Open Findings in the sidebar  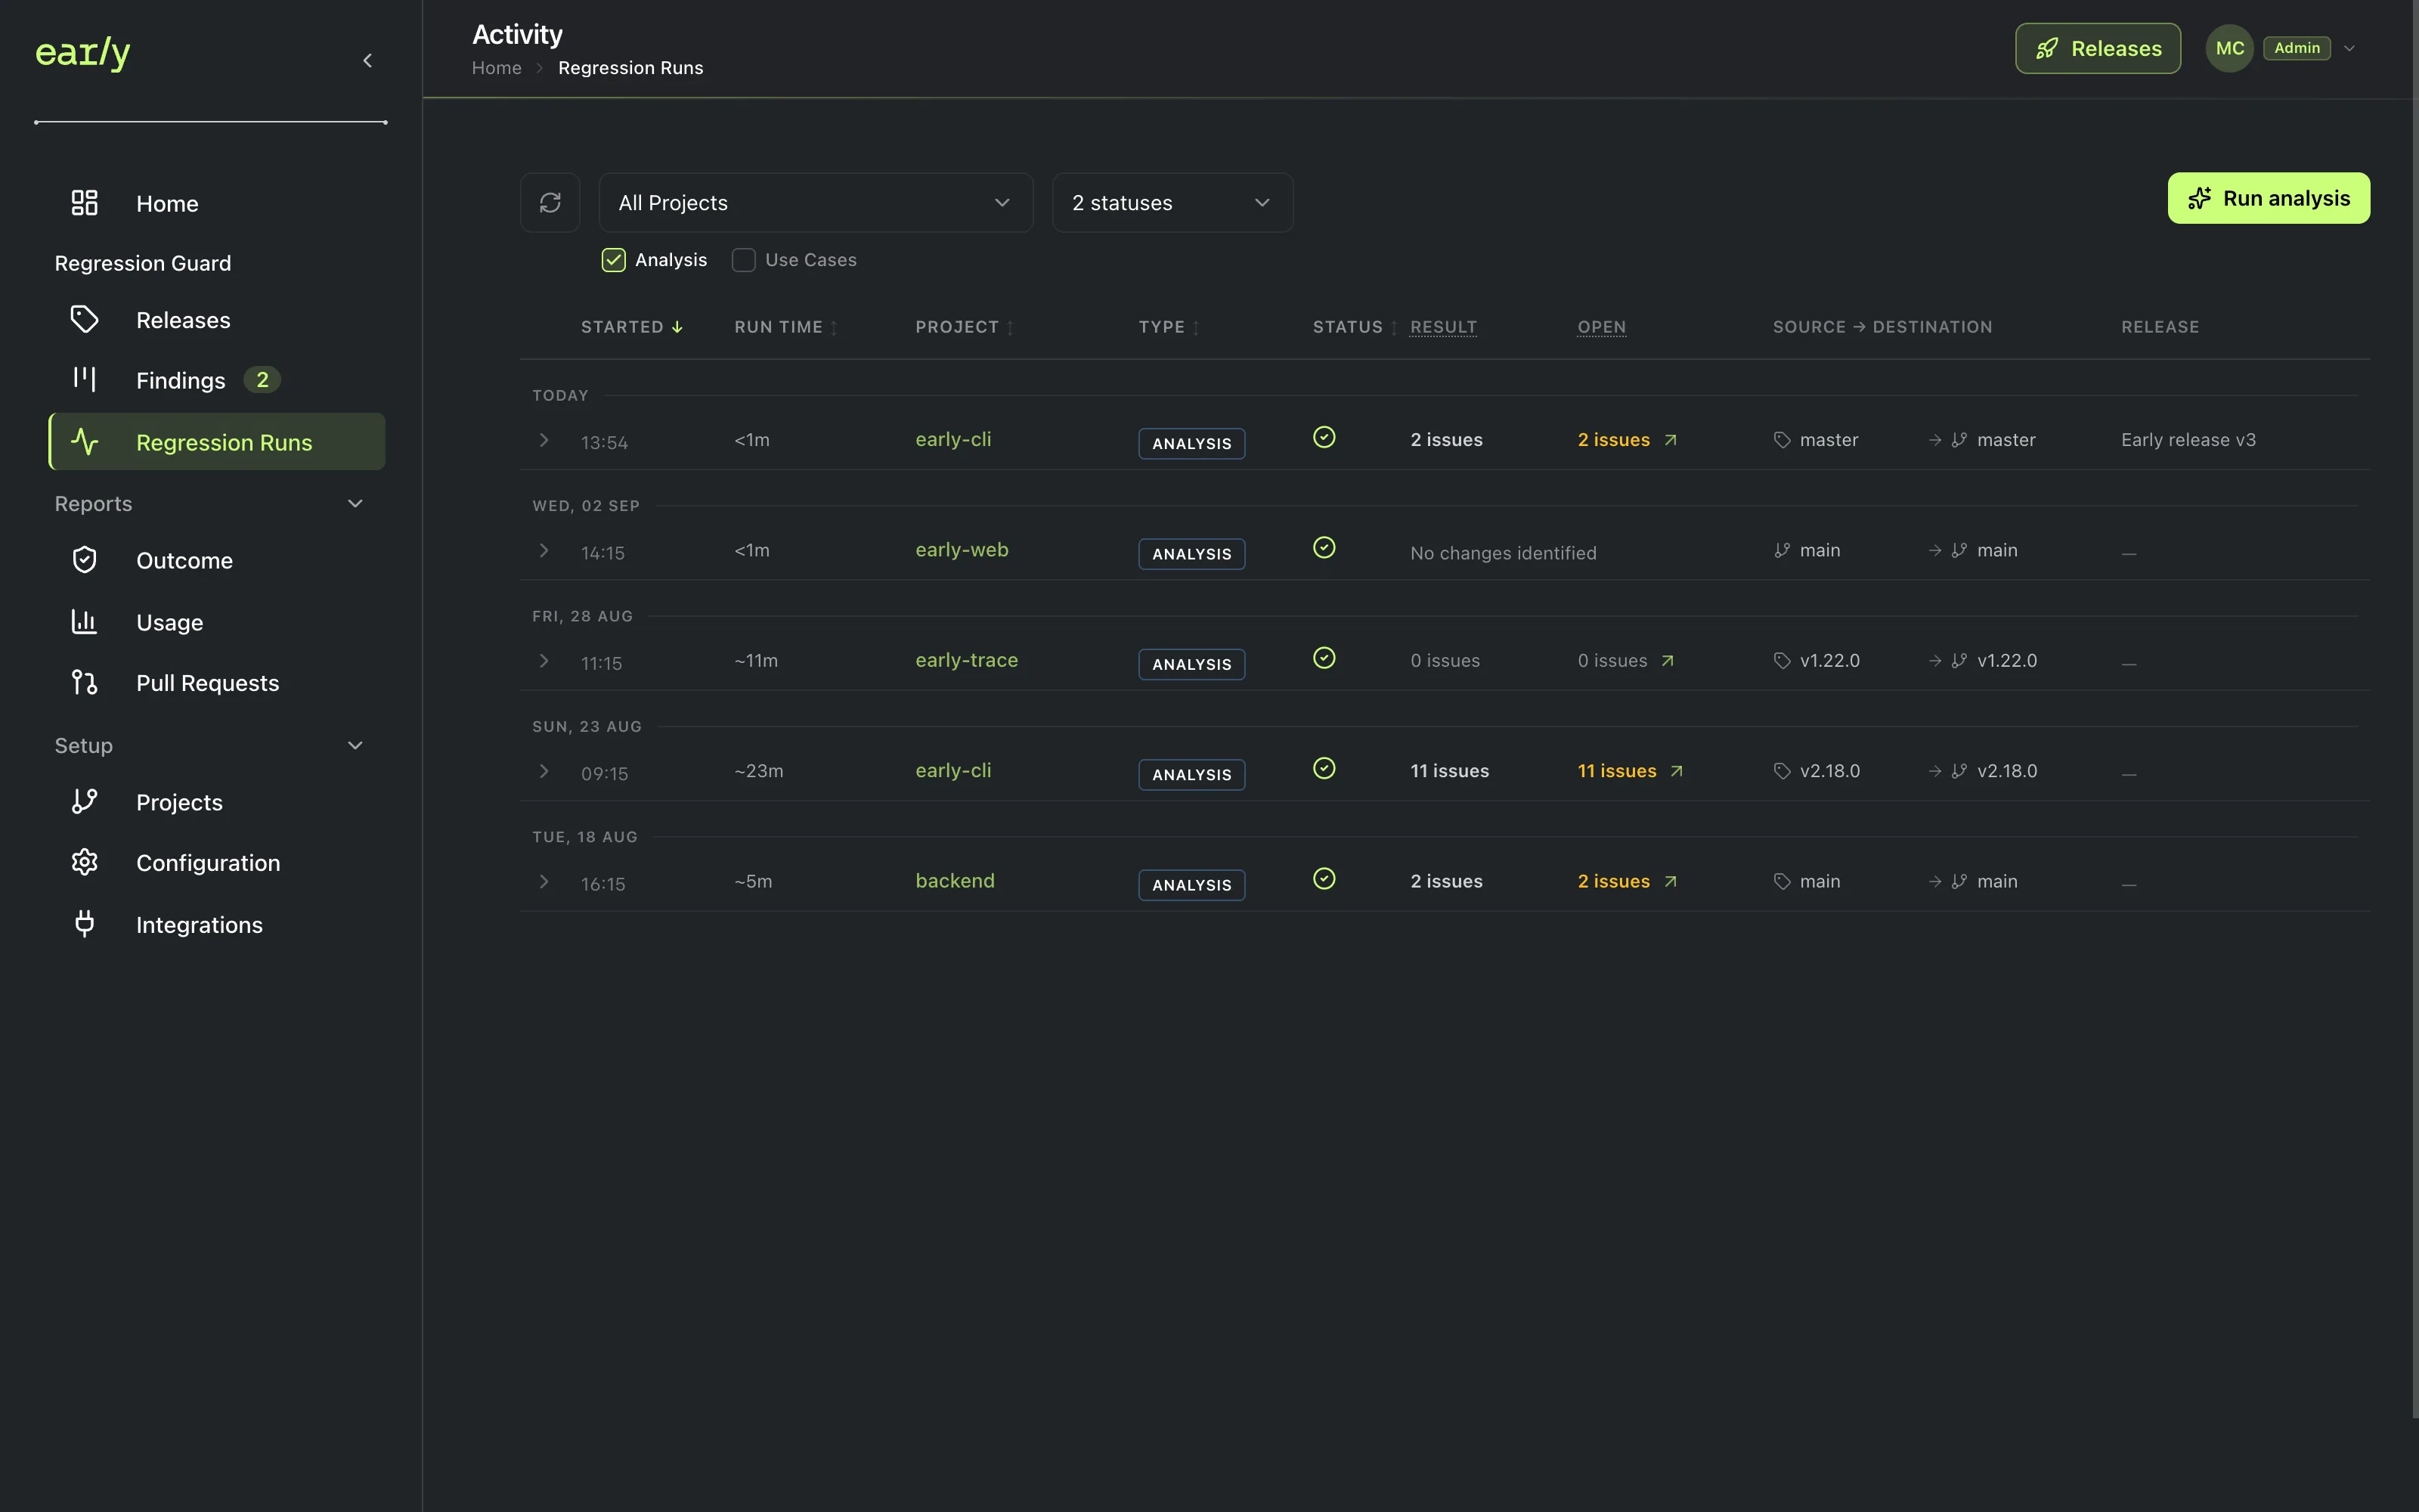tap(216, 380)
